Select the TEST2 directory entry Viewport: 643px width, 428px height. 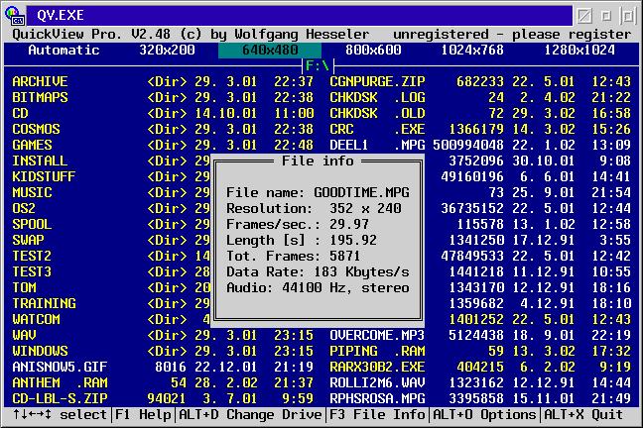111,256
